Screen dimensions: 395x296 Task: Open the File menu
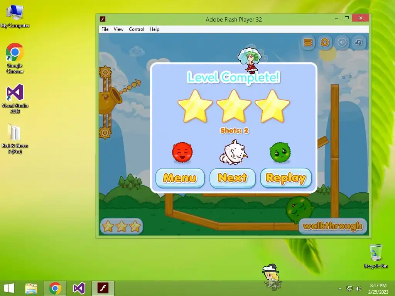(x=105, y=29)
